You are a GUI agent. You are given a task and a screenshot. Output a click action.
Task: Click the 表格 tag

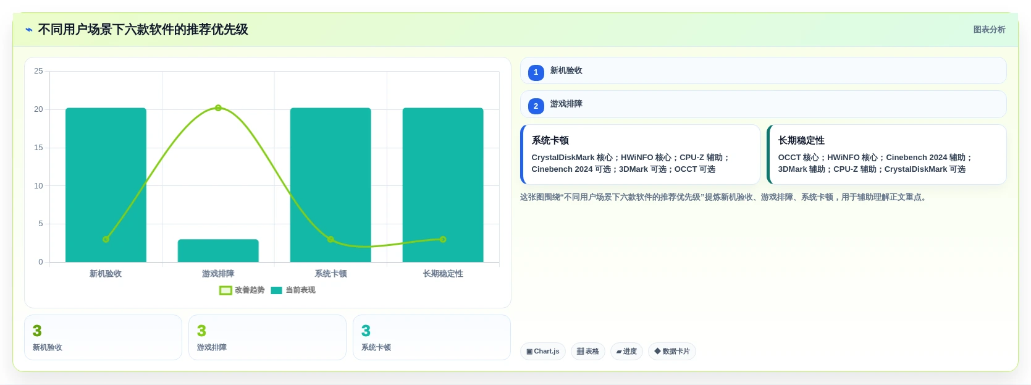point(587,352)
